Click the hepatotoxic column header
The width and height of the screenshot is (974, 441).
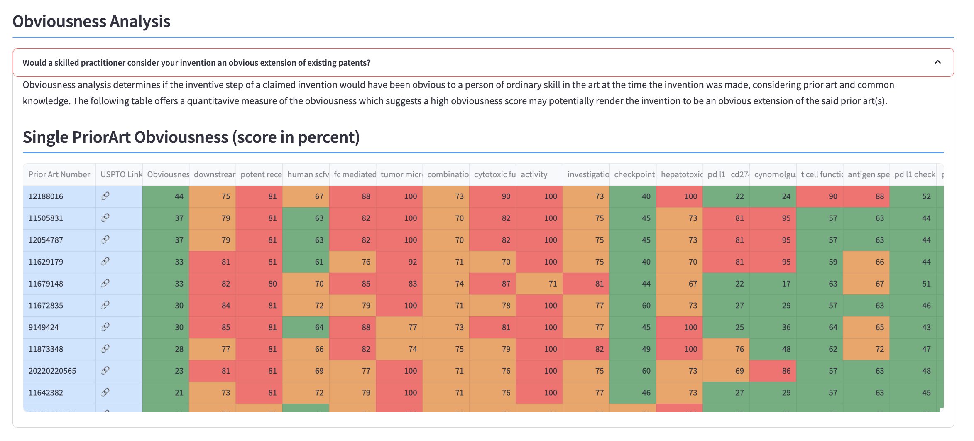pos(681,174)
